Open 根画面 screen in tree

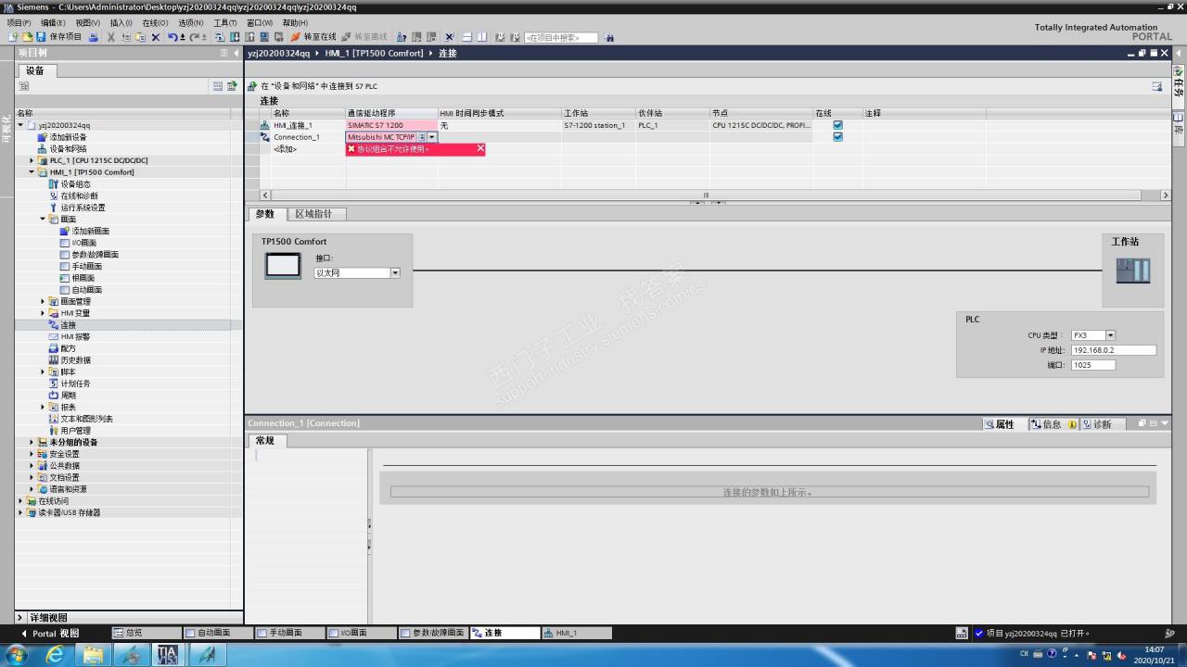click(x=83, y=278)
